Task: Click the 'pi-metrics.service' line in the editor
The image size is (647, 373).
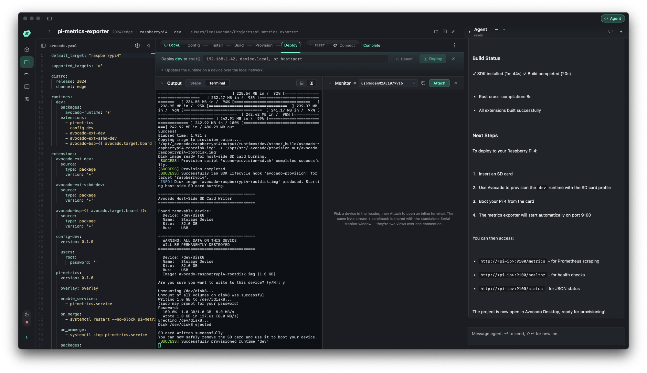Action: coord(91,304)
